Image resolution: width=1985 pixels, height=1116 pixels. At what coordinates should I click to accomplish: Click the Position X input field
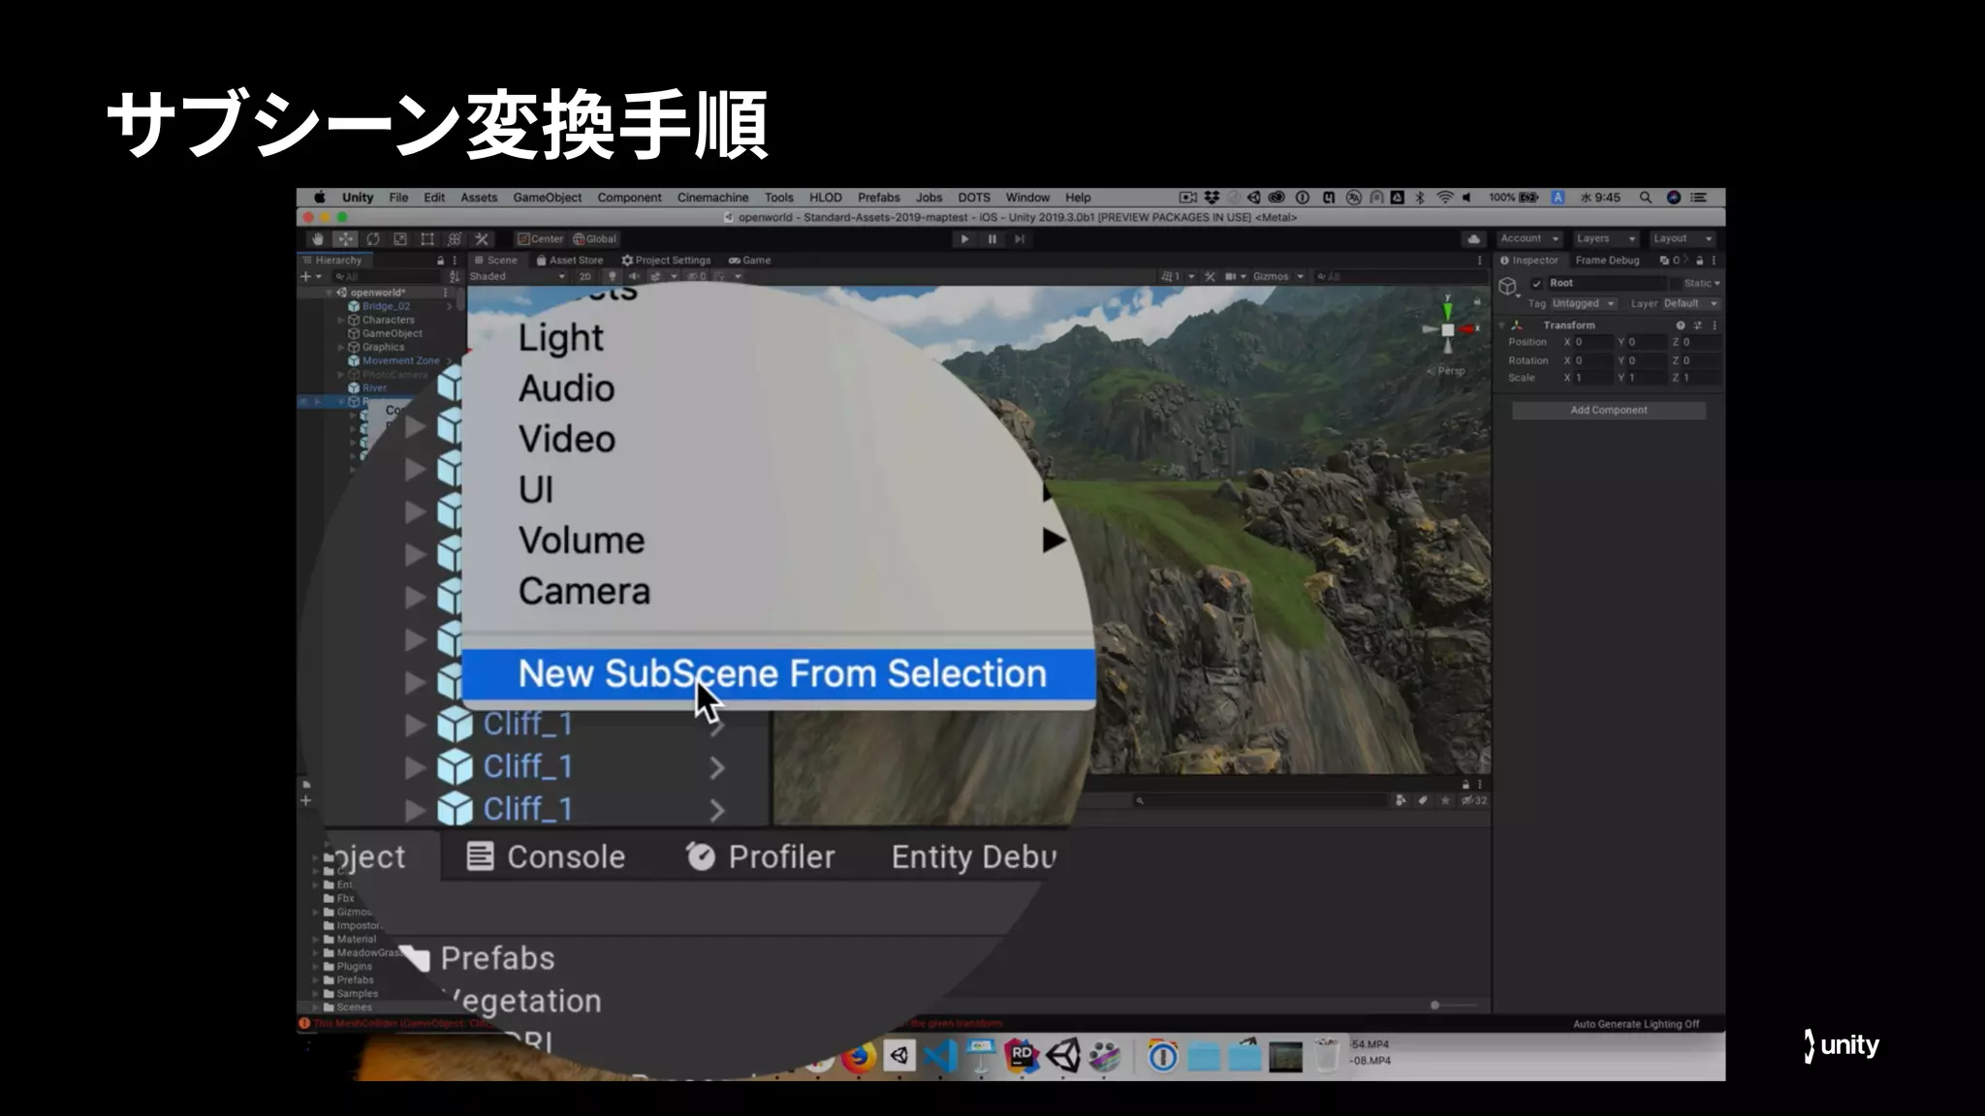point(1591,343)
